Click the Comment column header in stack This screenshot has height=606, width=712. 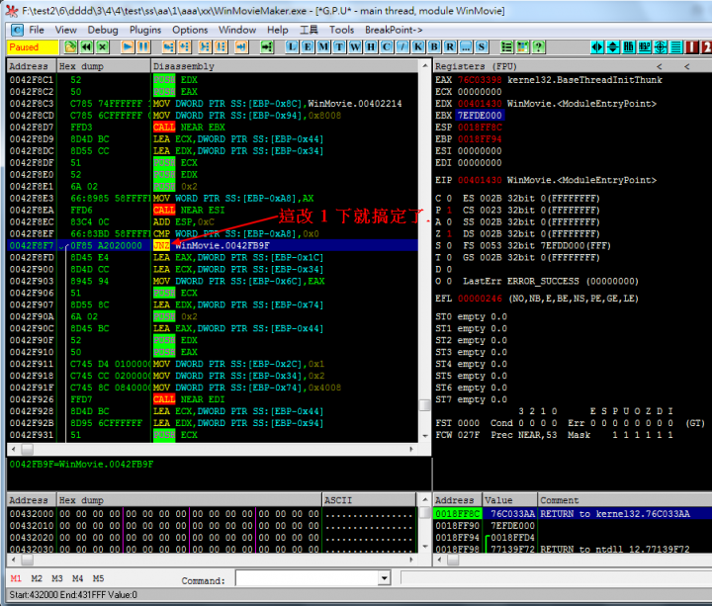pos(625,500)
